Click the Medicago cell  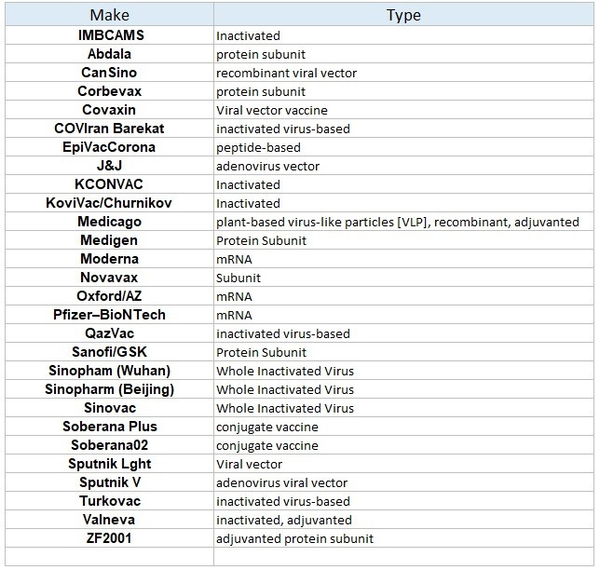click(109, 222)
